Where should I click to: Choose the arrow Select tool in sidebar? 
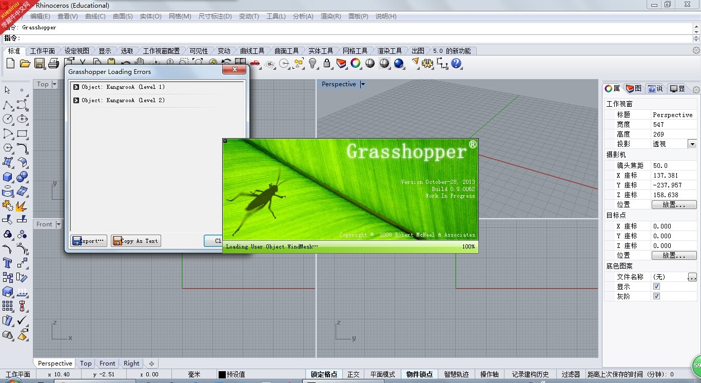click(8, 90)
